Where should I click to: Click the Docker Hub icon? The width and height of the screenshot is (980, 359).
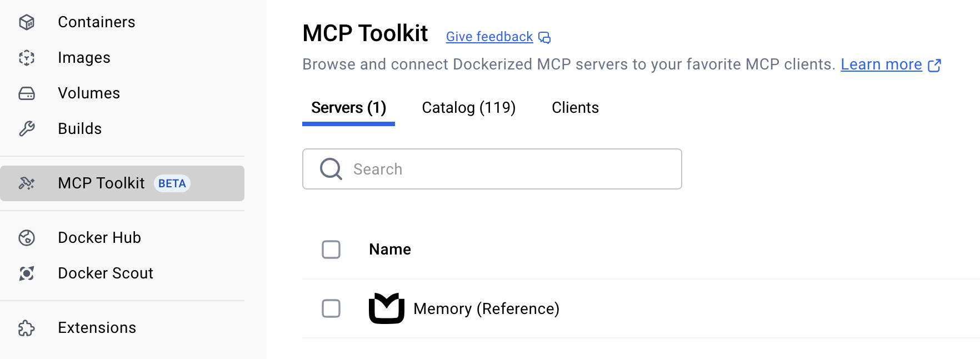click(x=27, y=238)
